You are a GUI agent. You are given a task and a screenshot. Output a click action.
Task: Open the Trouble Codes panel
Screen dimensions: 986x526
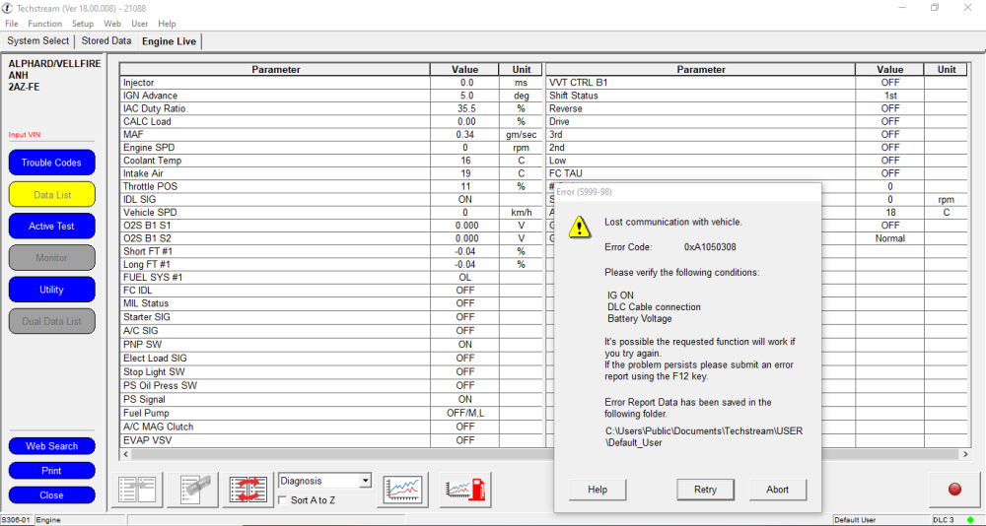point(51,163)
